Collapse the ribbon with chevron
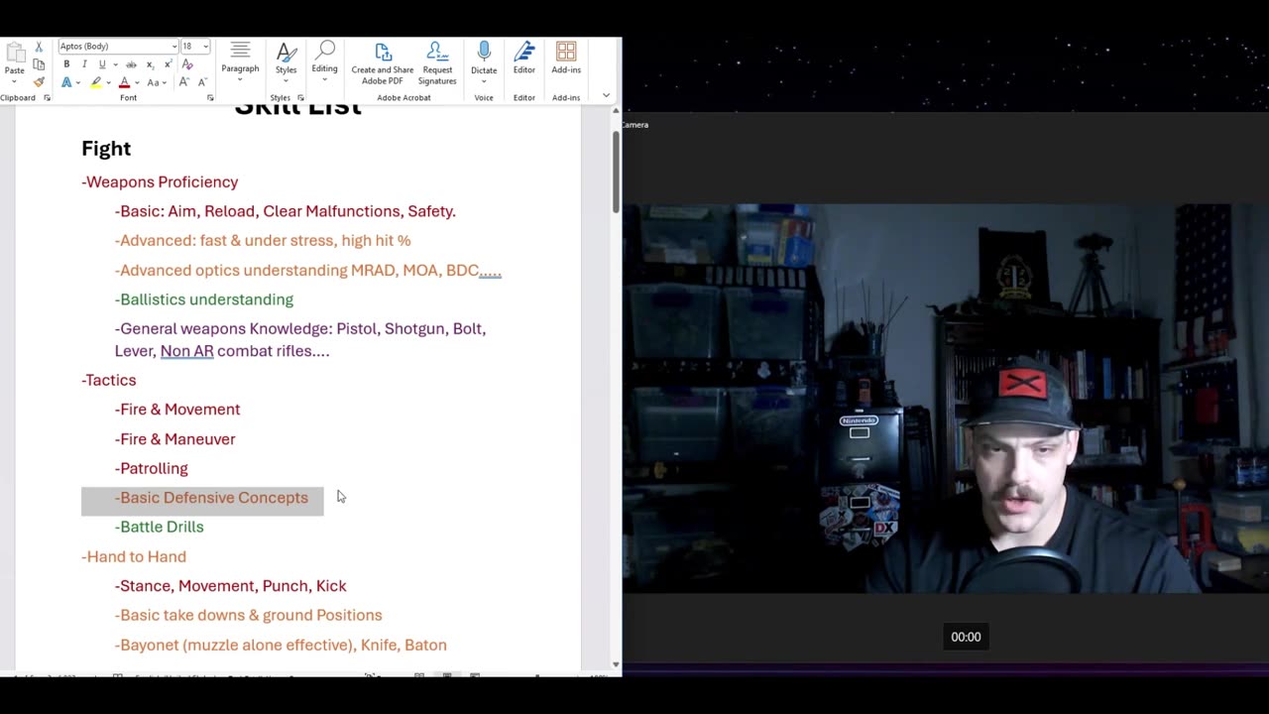This screenshot has width=1269, height=714. point(606,96)
